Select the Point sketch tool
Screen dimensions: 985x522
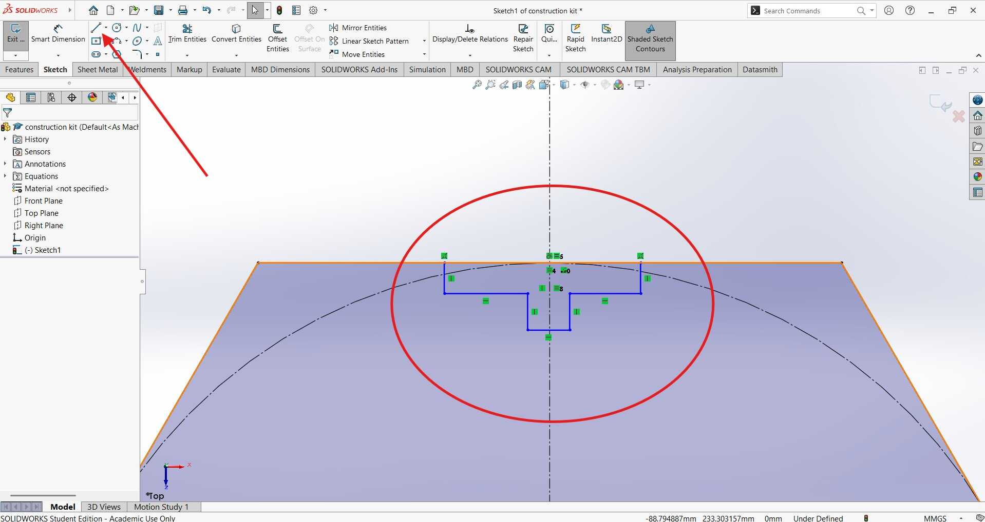coord(158,54)
